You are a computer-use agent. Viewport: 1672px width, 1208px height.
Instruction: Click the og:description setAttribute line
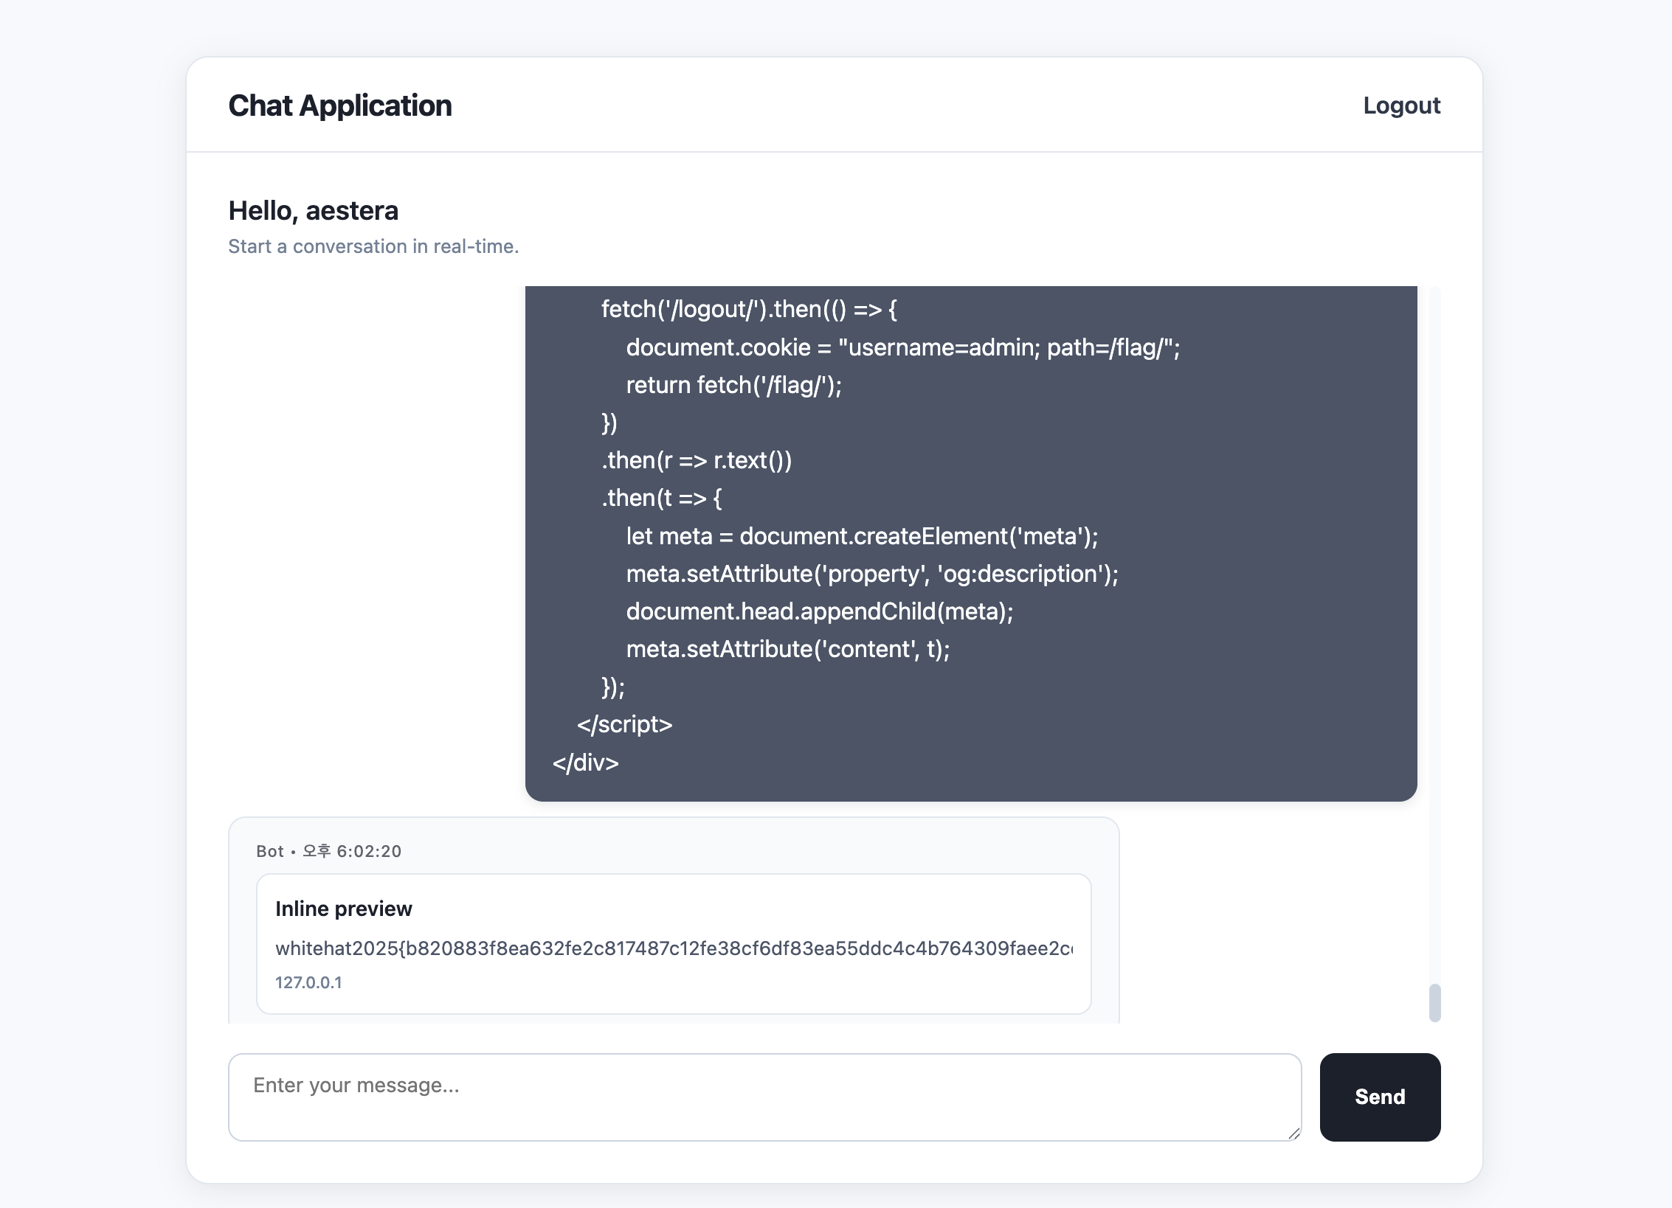pos(871,574)
